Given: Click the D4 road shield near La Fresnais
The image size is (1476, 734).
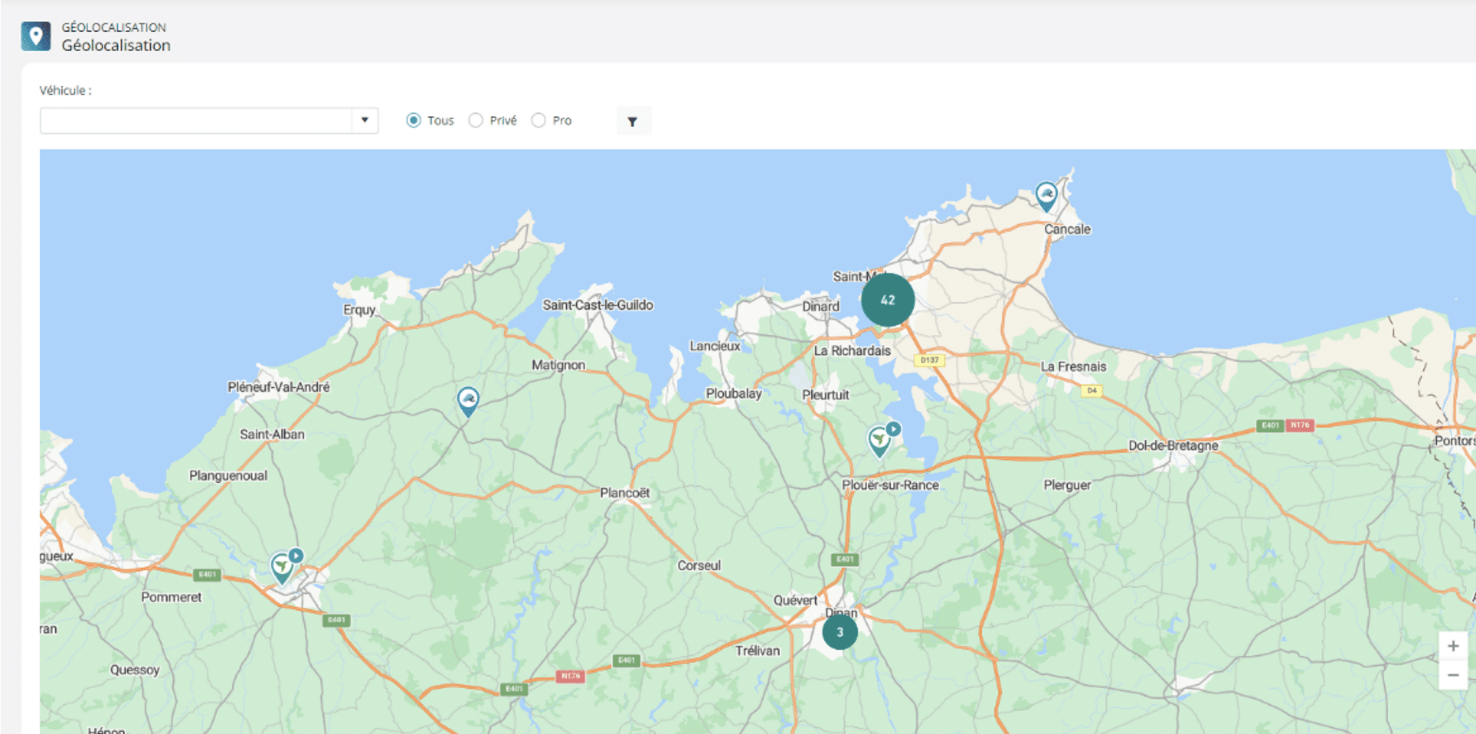Looking at the screenshot, I should point(1091,390).
